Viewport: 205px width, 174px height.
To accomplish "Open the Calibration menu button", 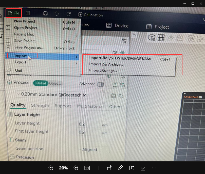I will coord(90,15).
